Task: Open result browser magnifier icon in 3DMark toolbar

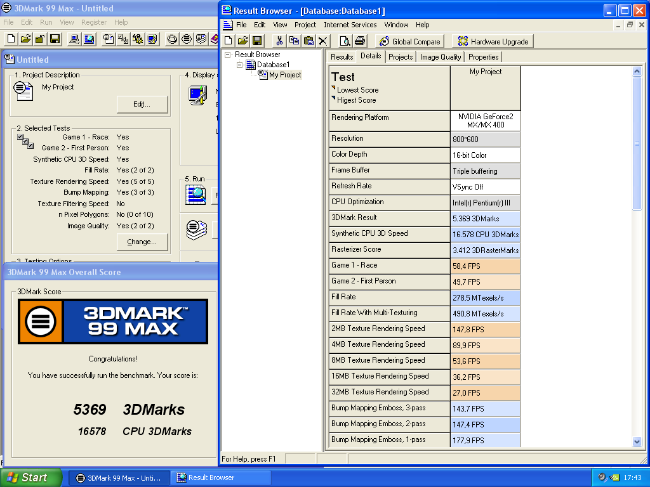Action: point(89,39)
